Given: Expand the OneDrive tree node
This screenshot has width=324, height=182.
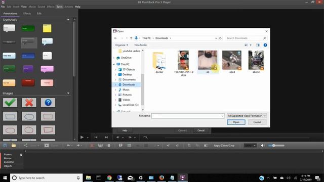Looking at the screenshot, I should point(114,58).
